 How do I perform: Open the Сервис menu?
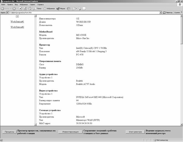pos(32,5)
